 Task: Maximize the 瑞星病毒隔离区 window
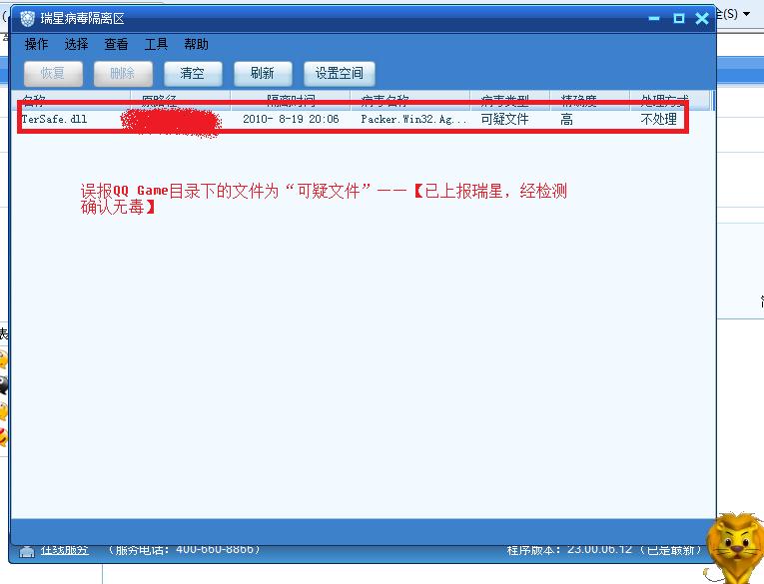pyautogui.click(x=679, y=19)
